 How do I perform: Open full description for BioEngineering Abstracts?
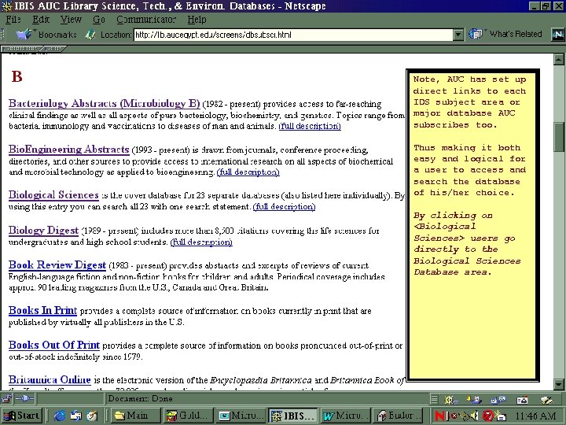point(248,172)
